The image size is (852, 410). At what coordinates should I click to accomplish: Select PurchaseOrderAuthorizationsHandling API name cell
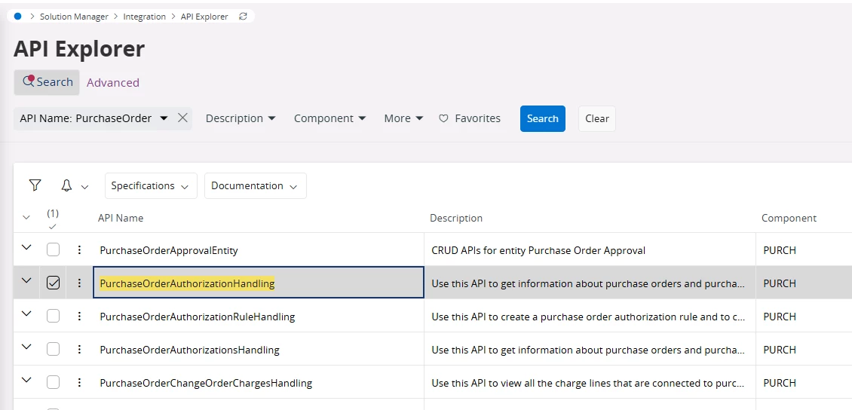point(259,349)
